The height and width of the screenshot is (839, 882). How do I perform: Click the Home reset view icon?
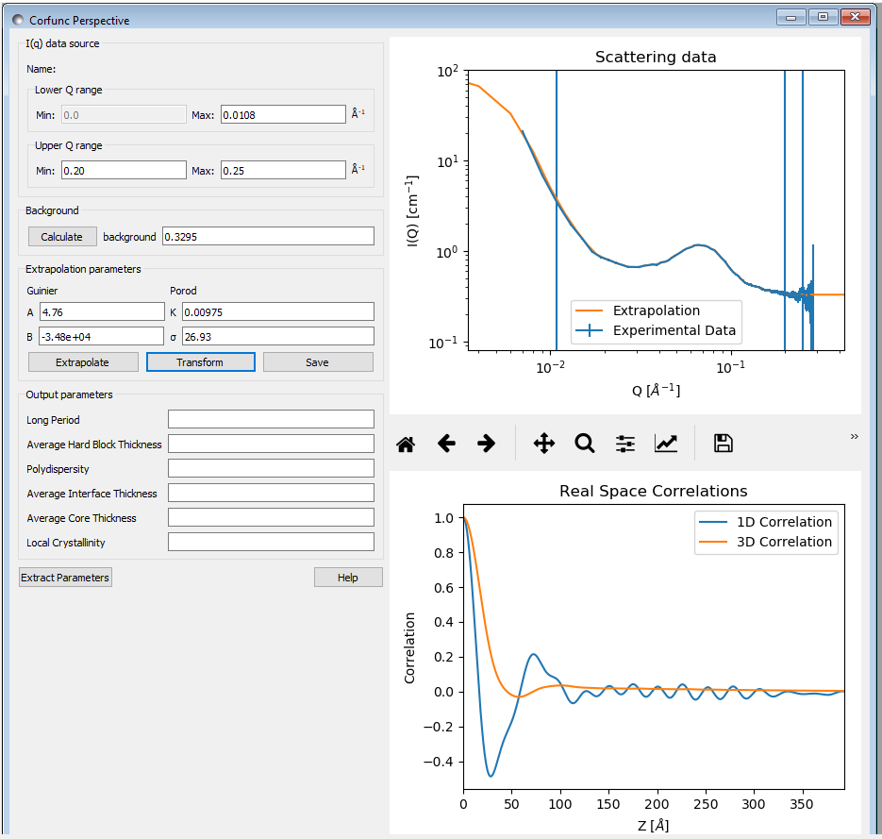407,444
